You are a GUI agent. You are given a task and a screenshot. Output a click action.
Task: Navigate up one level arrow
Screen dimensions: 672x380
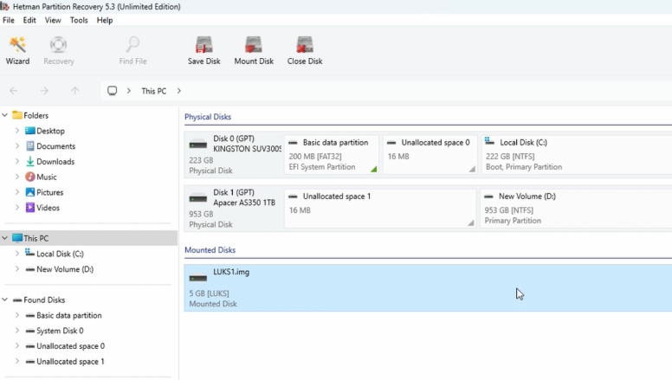pos(75,91)
